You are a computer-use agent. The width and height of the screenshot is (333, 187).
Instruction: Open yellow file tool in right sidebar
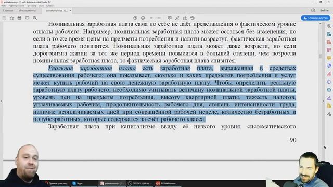(329, 106)
